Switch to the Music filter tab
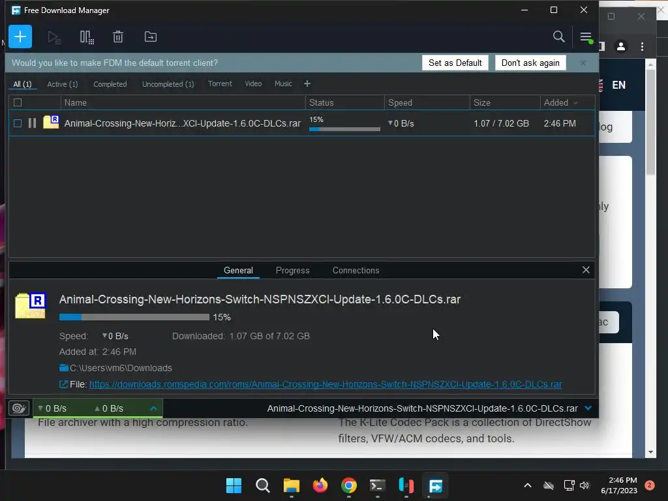The height and width of the screenshot is (501, 668). pyautogui.click(x=283, y=83)
